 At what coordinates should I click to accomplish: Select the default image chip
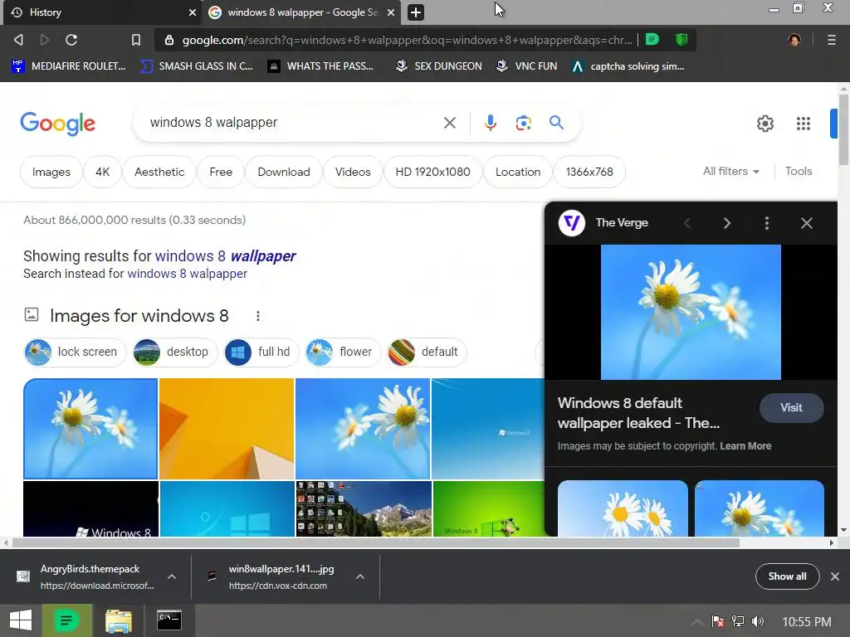(427, 352)
